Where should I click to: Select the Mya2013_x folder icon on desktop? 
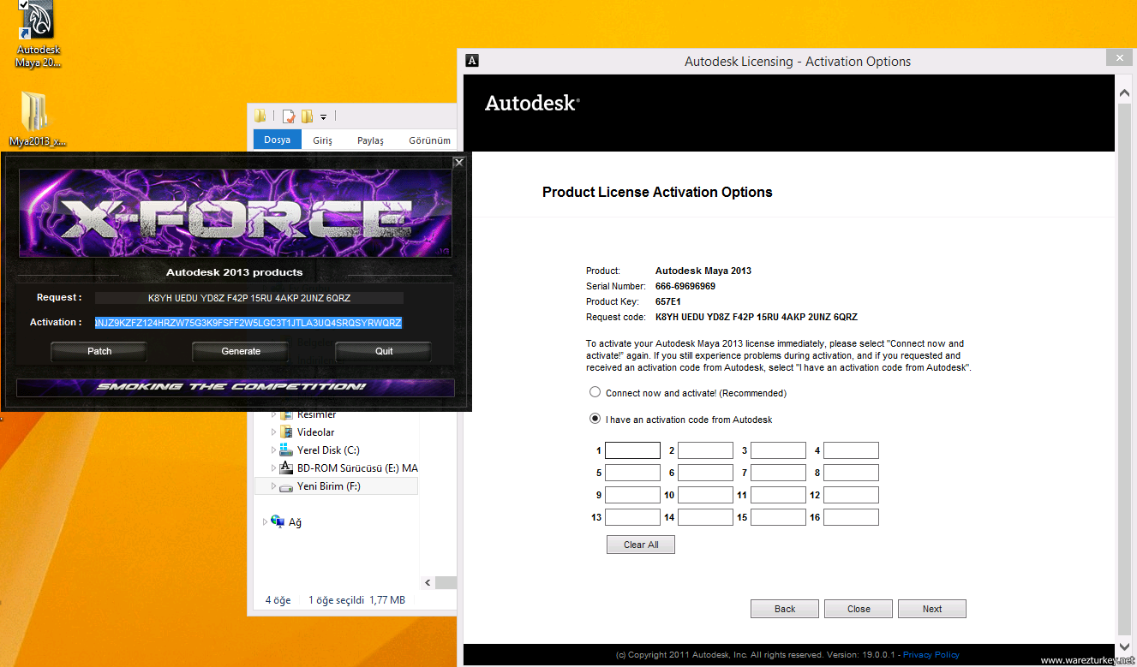(x=35, y=111)
